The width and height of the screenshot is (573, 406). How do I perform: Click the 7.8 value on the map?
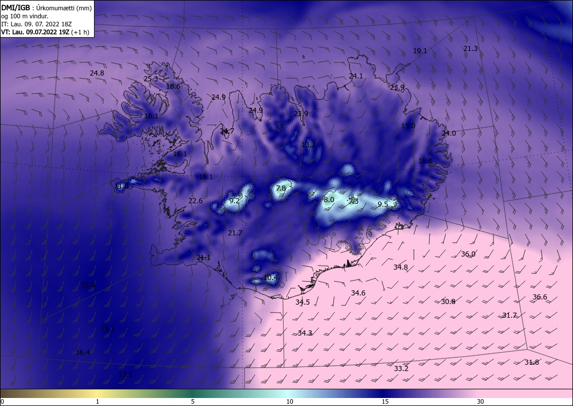[x=281, y=188]
